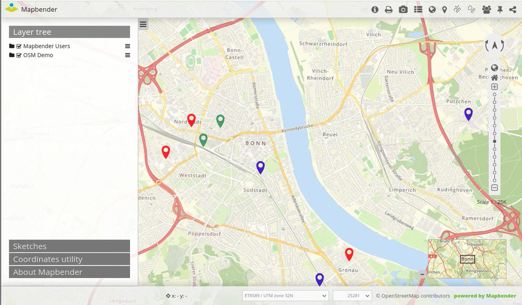The height and width of the screenshot is (305, 522).
Task: Open OSM Demo layer context menu
Action: click(127, 55)
